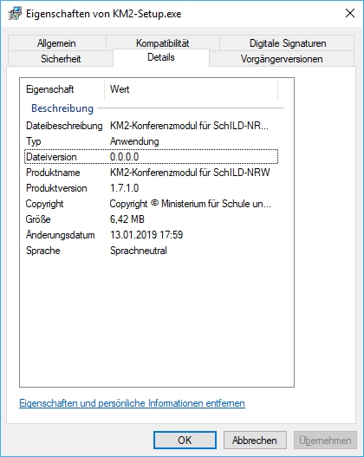Screen dimensions: 364x457
Task: Switch to the Allgemein tab
Action: (56, 43)
